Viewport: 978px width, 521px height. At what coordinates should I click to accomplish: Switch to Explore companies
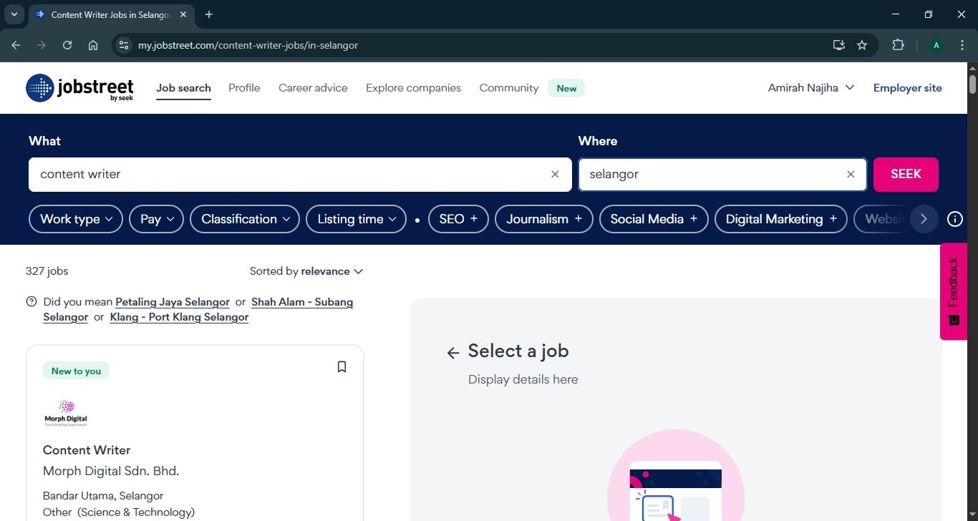[413, 87]
